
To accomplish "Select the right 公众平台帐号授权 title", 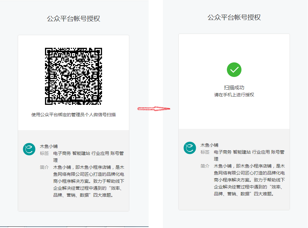I will (234, 18).
